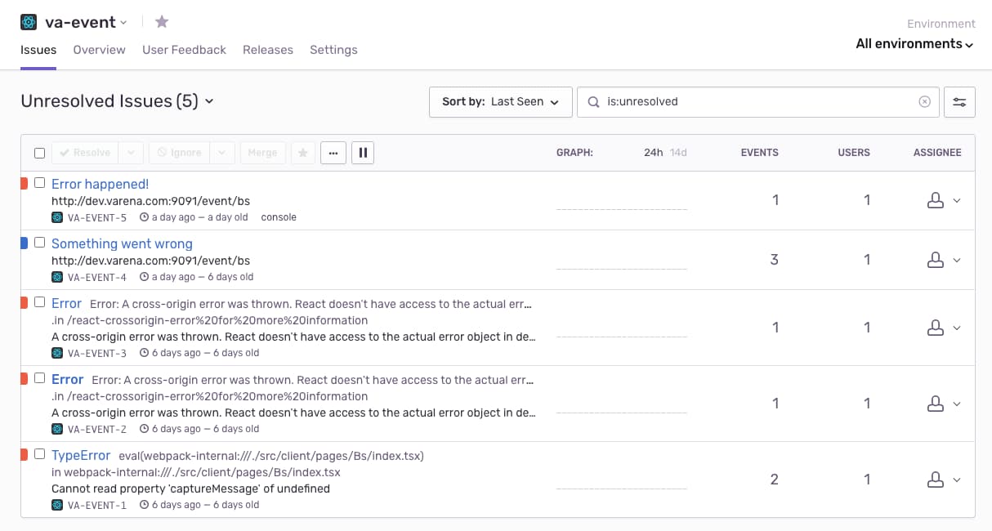Open the VA-EVENT-2 Error issue title

coord(67,380)
